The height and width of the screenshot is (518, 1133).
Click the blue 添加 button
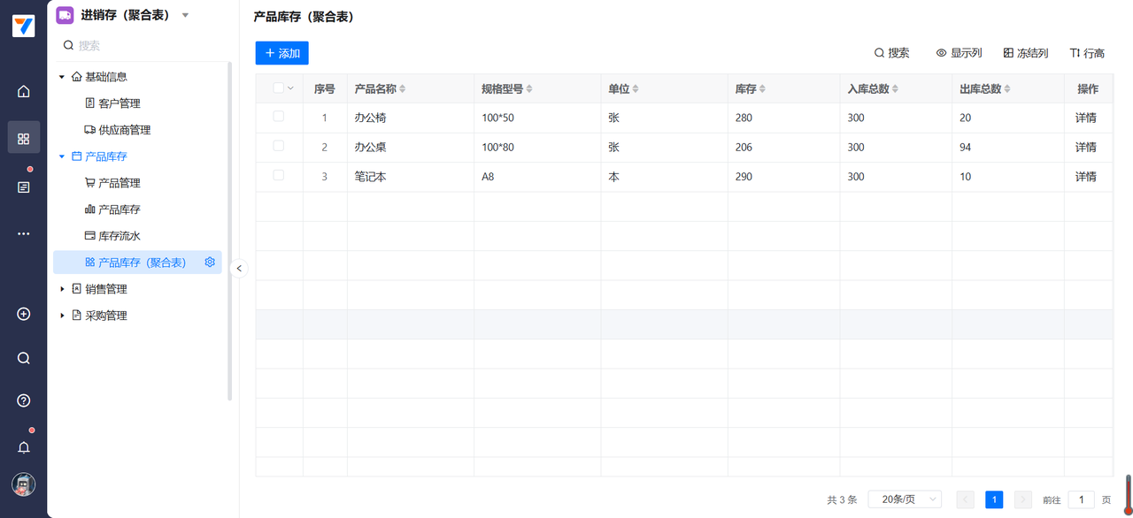click(x=281, y=53)
